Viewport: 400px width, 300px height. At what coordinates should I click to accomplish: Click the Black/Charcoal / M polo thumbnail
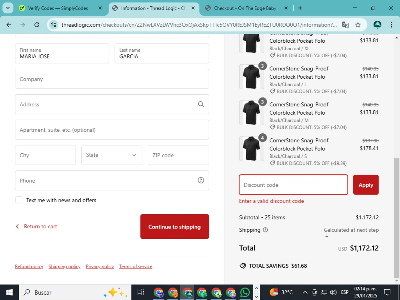pyautogui.click(x=251, y=113)
